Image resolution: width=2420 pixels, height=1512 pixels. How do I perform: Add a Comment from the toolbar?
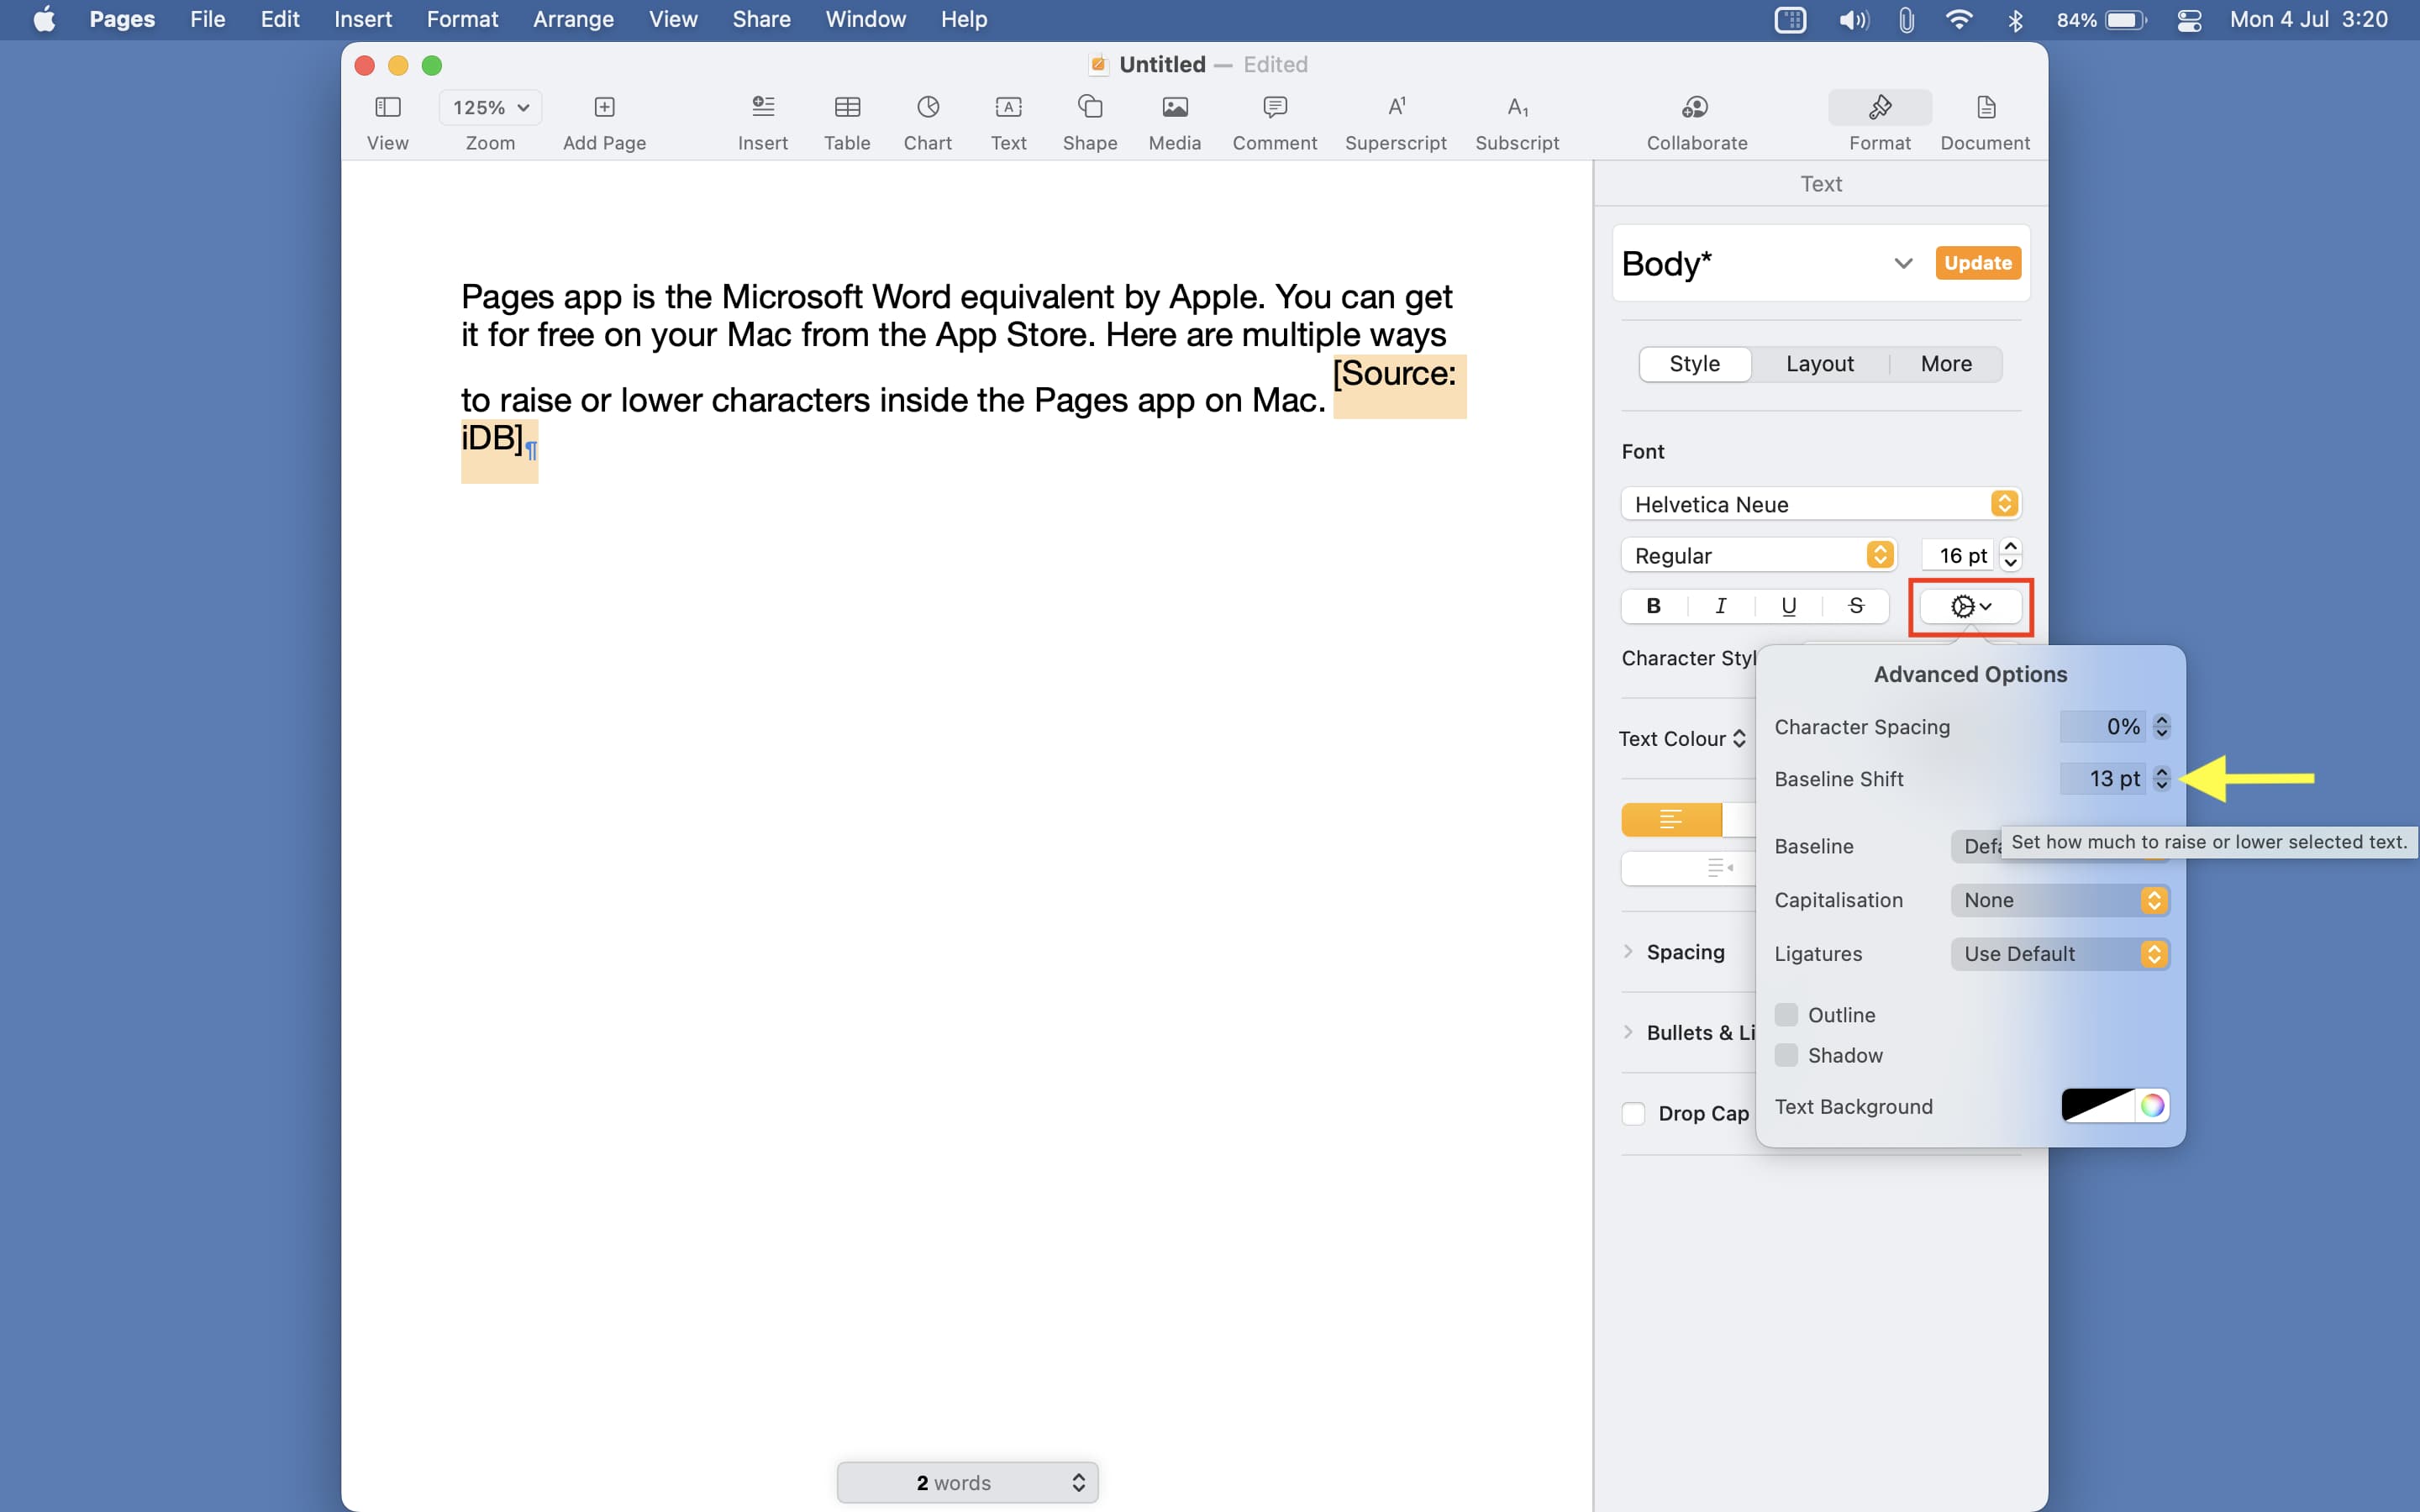point(1275,107)
